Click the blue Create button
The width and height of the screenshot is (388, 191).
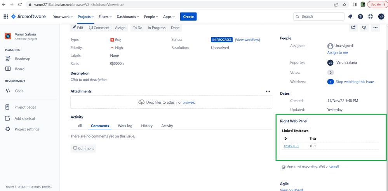[x=188, y=17]
